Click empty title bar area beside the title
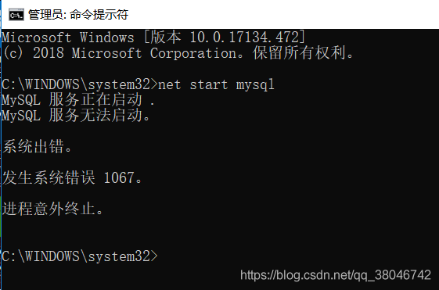 point(280,15)
